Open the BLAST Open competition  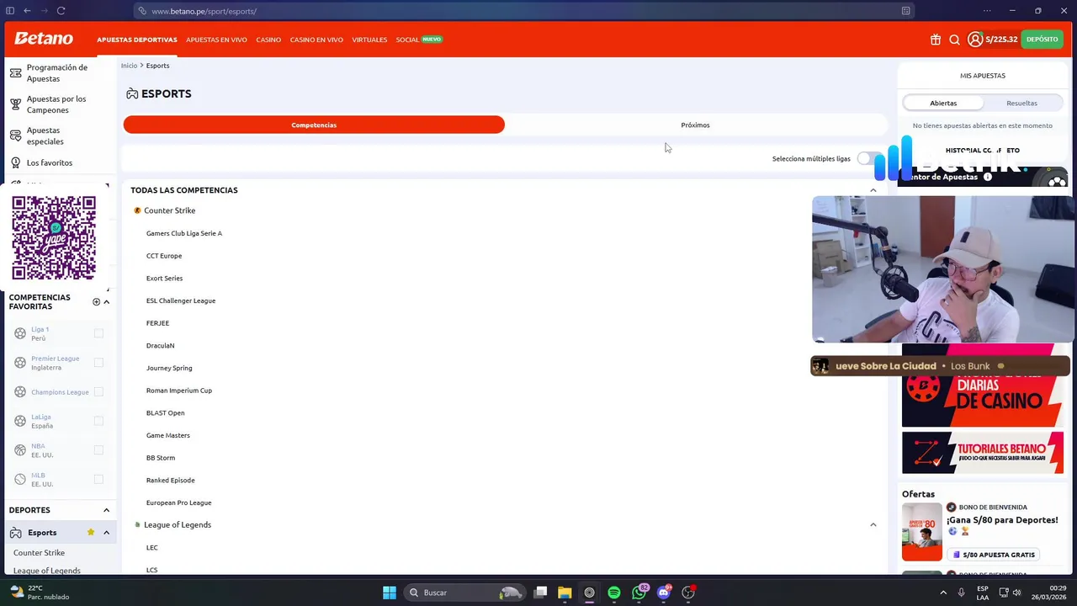coord(165,412)
